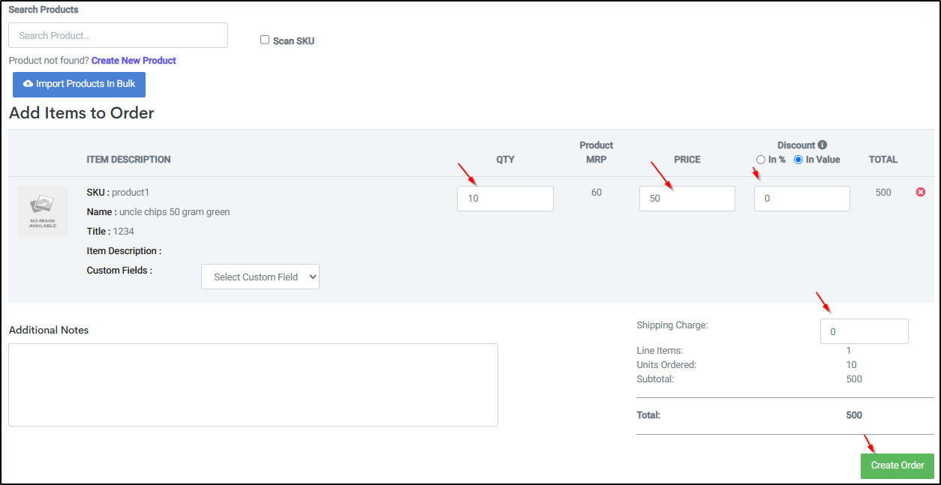This screenshot has width=941, height=485.
Task: Select the In % discount radio button
Action: (x=761, y=160)
